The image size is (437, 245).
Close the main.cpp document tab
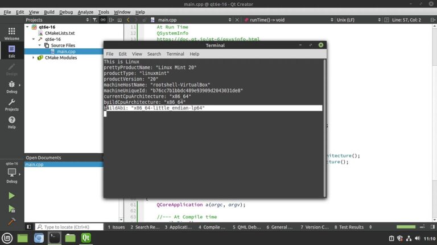[237, 20]
